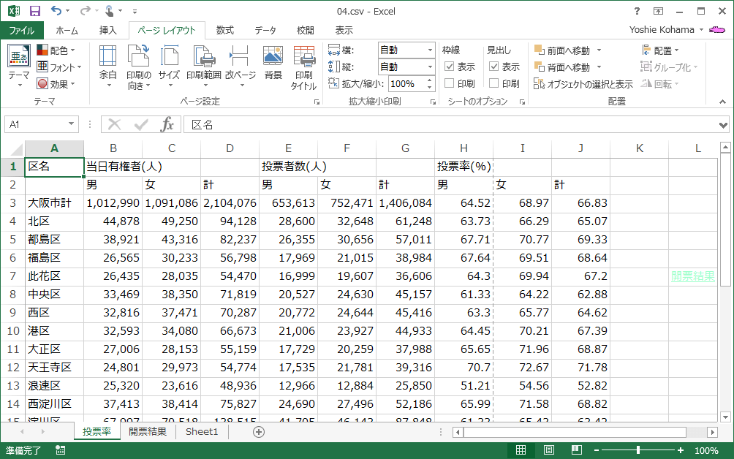734x459 pixels.
Task: Open the 配色 colors dropdown
Action: click(56, 50)
